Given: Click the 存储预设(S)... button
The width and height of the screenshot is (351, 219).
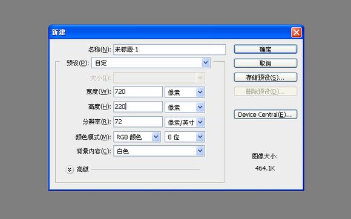Looking at the screenshot, I should click(x=266, y=77).
